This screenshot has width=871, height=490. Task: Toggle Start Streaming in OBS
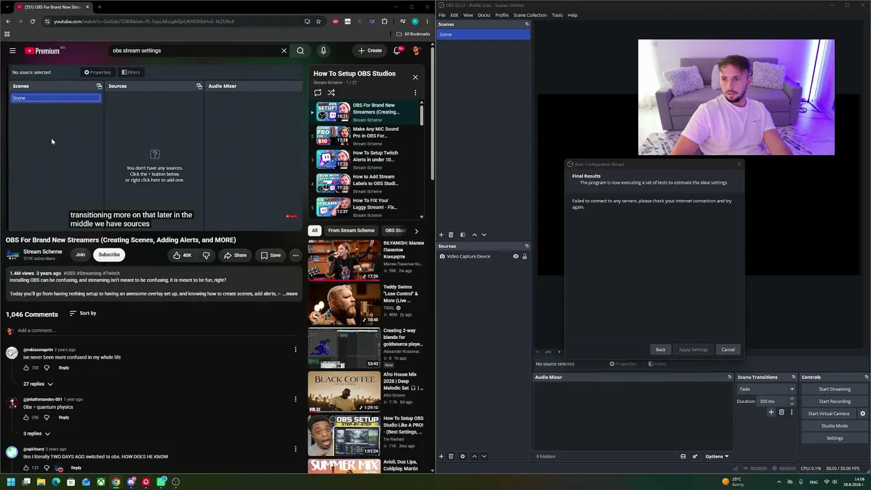[x=834, y=389]
